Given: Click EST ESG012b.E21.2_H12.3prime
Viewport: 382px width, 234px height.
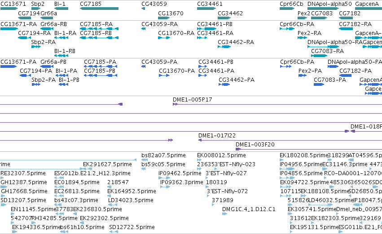Looking at the screenshot, I should click(92, 173).
